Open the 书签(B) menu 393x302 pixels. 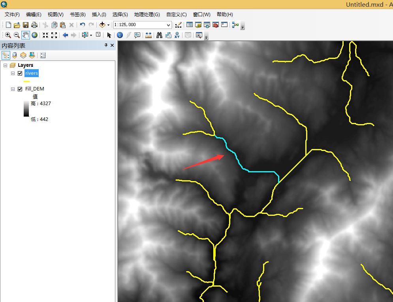tap(78, 15)
